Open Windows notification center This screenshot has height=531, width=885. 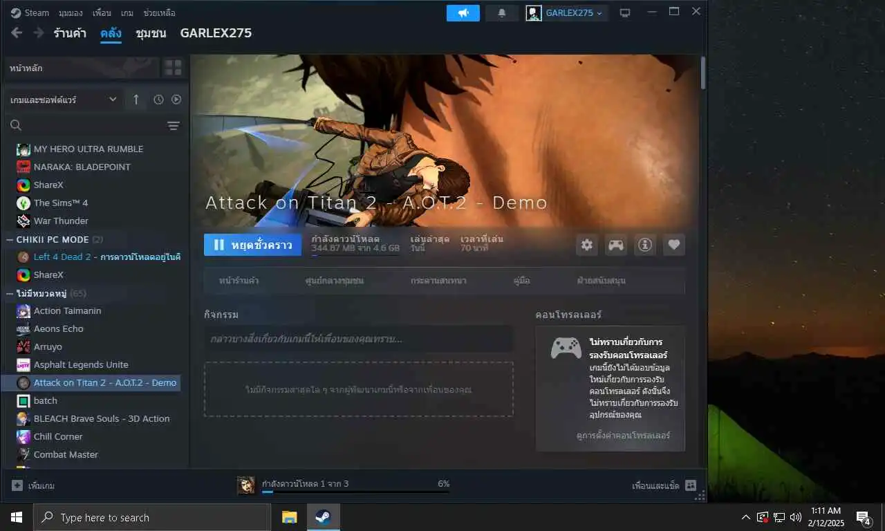click(864, 517)
